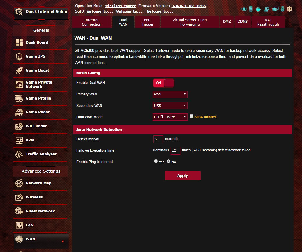Open the DDNS tab
The image size is (302, 252).
click(243, 22)
